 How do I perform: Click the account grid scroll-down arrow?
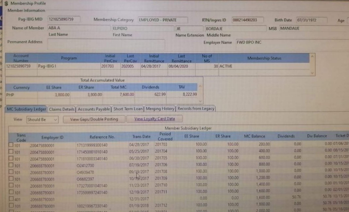(x=312, y=73)
